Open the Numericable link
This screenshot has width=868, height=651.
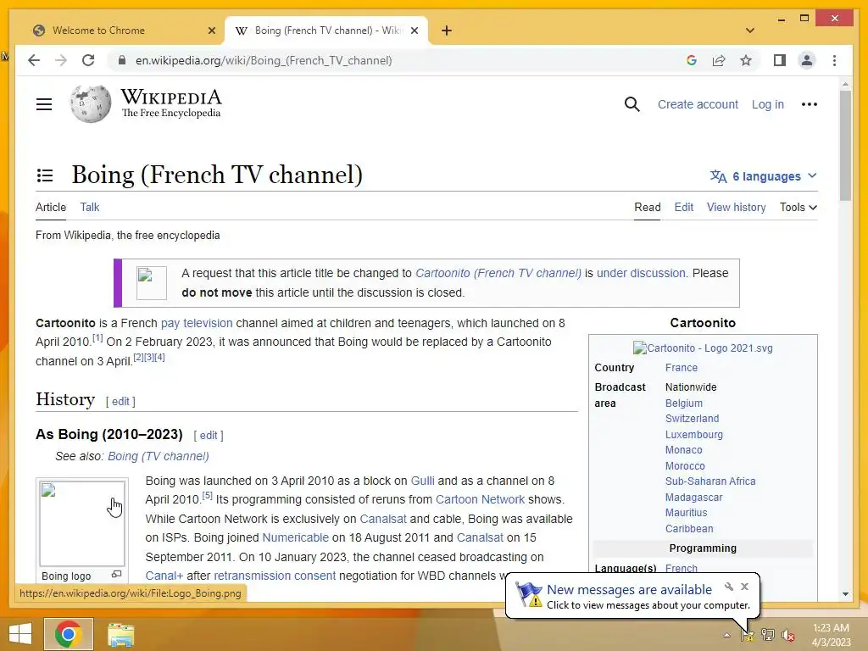295,537
